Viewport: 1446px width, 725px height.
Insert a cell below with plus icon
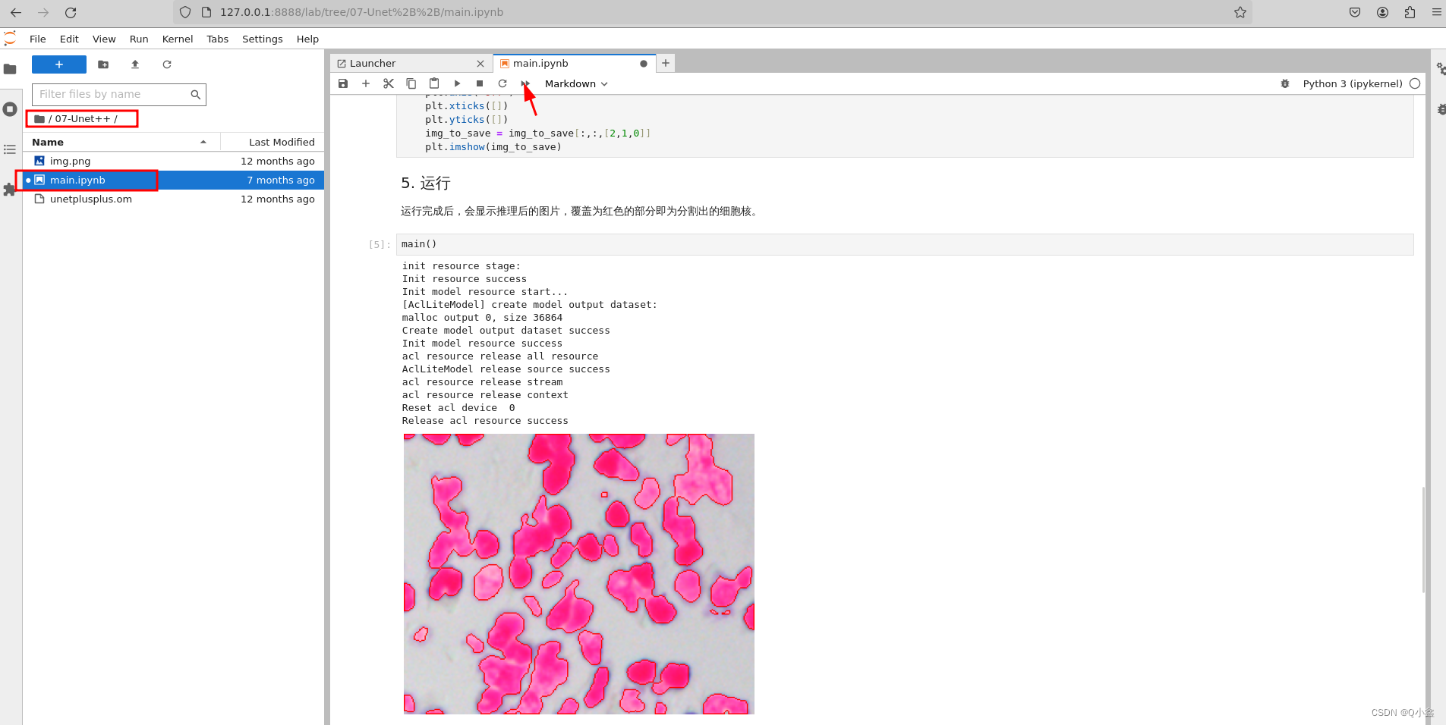pos(366,83)
